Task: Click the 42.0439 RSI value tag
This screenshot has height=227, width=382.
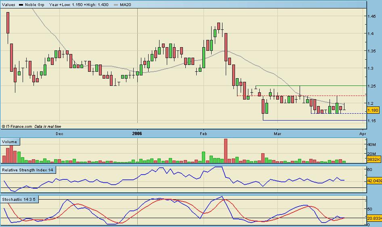Action: click(x=374, y=181)
